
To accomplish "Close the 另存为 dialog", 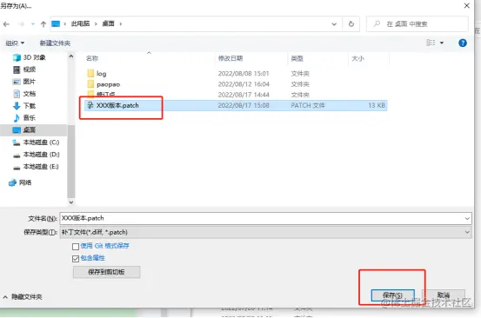I will (467, 5).
